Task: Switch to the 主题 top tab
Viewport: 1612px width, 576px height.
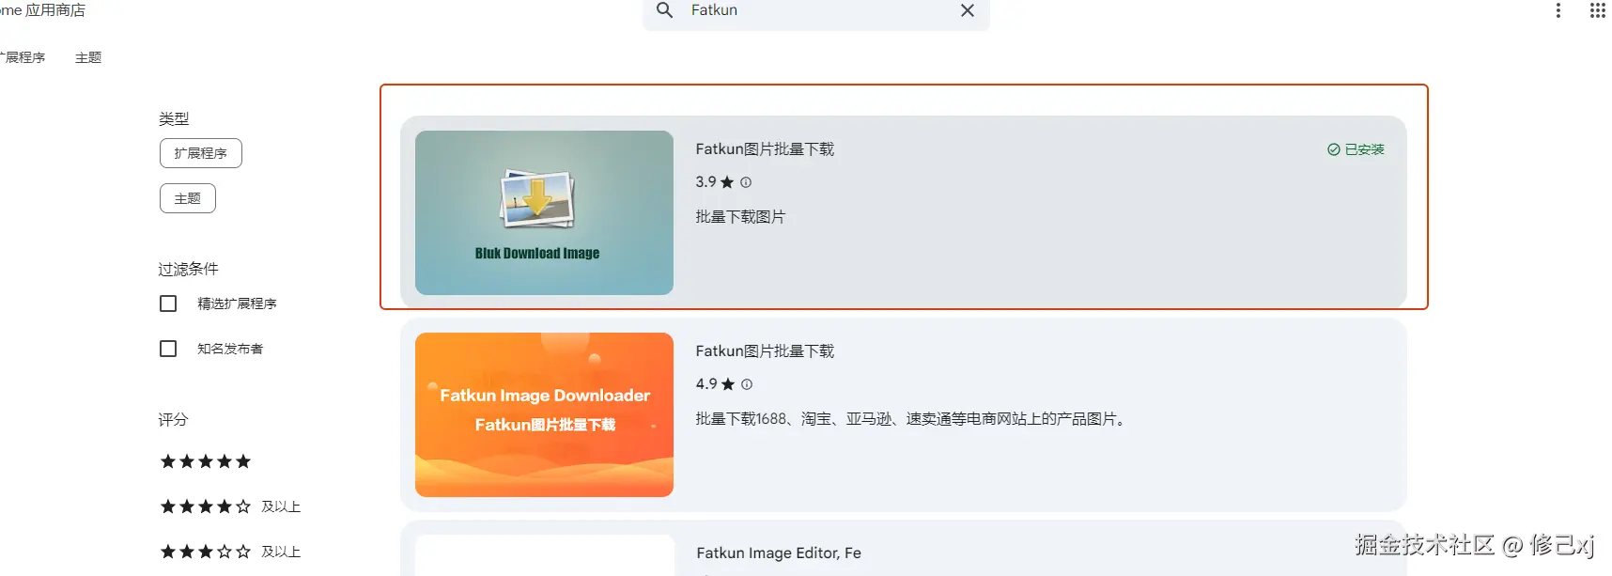Action: [88, 57]
